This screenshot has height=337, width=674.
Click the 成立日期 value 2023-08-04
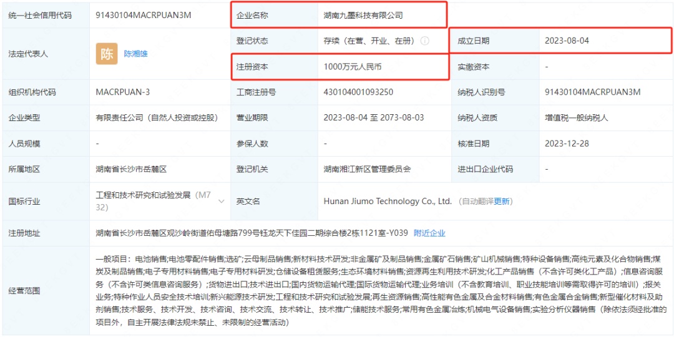pyautogui.click(x=566, y=41)
